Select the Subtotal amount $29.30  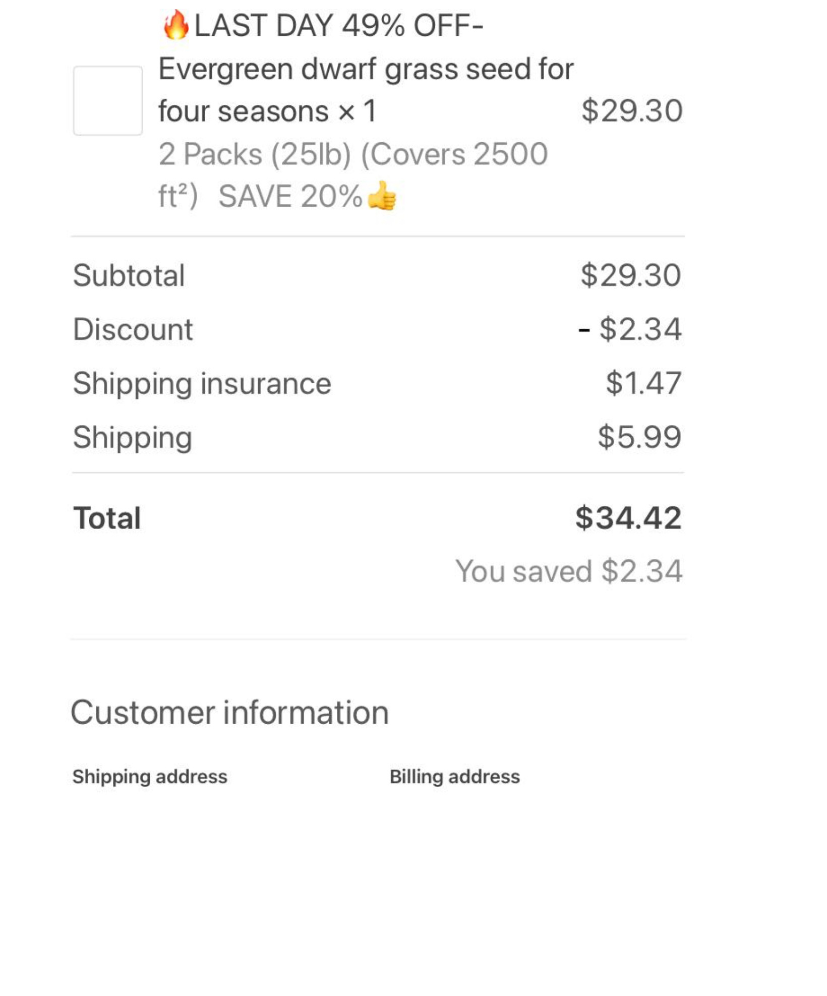[630, 275]
